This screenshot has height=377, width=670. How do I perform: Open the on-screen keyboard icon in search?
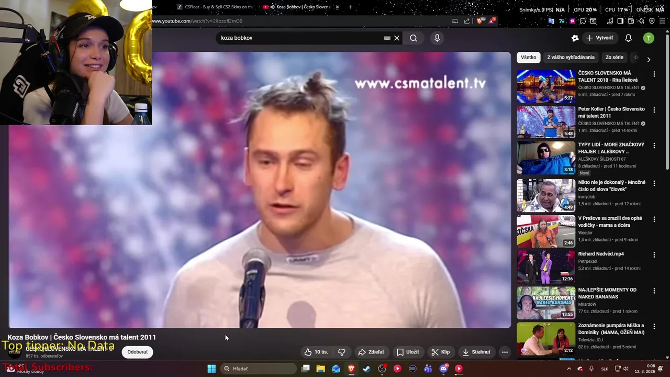tap(387, 38)
